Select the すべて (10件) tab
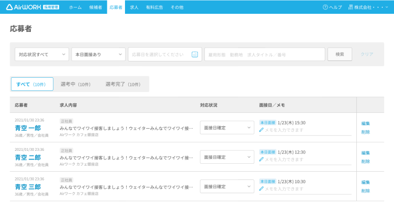 click(x=32, y=84)
